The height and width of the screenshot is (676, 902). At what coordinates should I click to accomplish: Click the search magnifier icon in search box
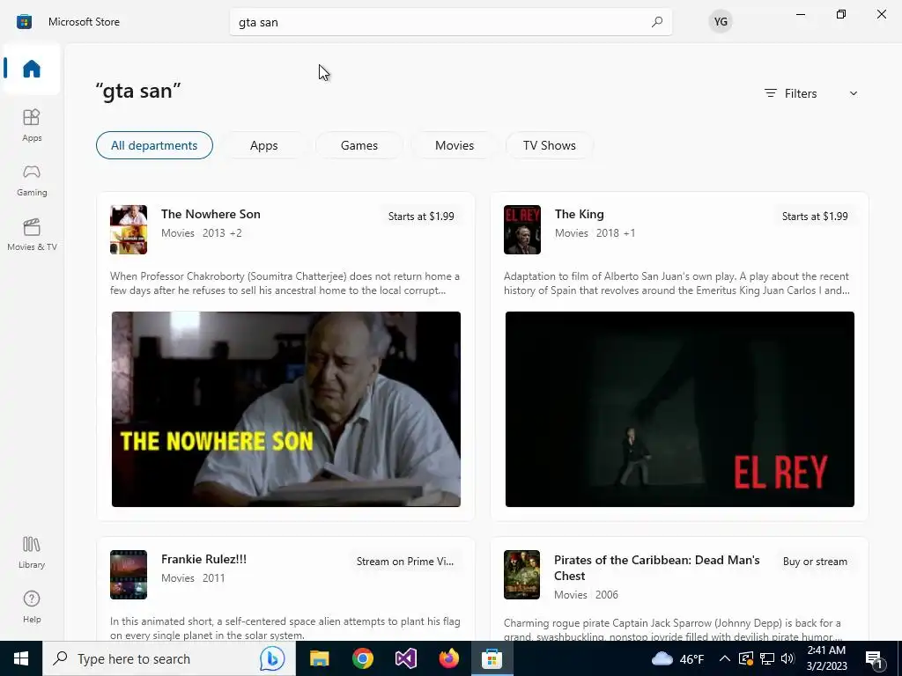click(656, 22)
